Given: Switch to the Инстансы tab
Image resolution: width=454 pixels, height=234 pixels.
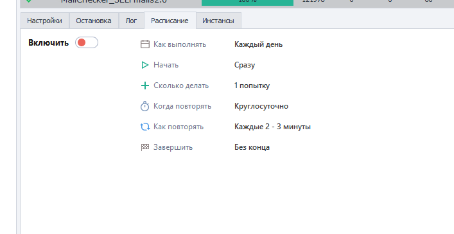Looking at the screenshot, I should (218, 21).
